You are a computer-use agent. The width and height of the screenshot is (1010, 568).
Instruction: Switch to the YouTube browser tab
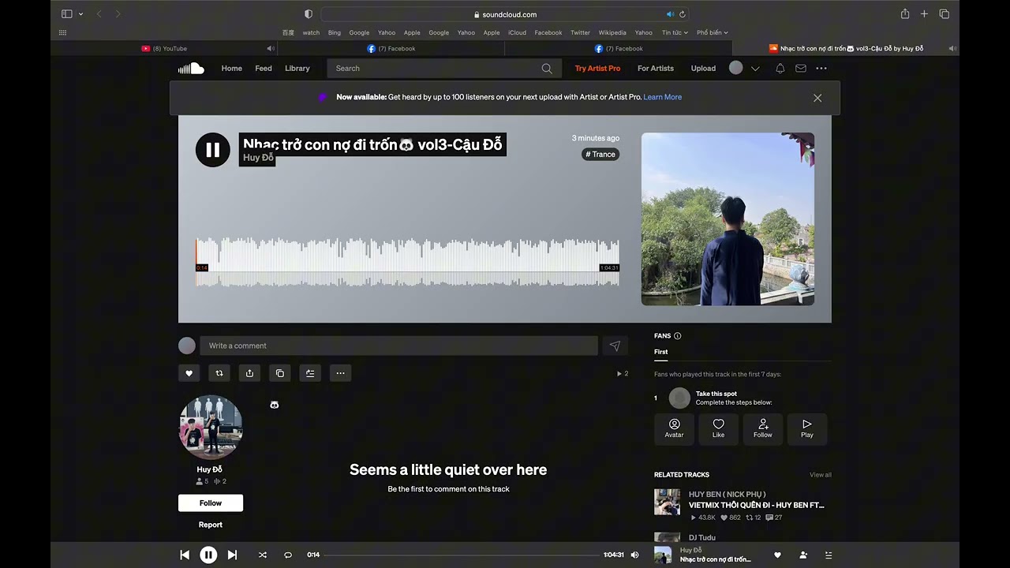[x=164, y=49]
